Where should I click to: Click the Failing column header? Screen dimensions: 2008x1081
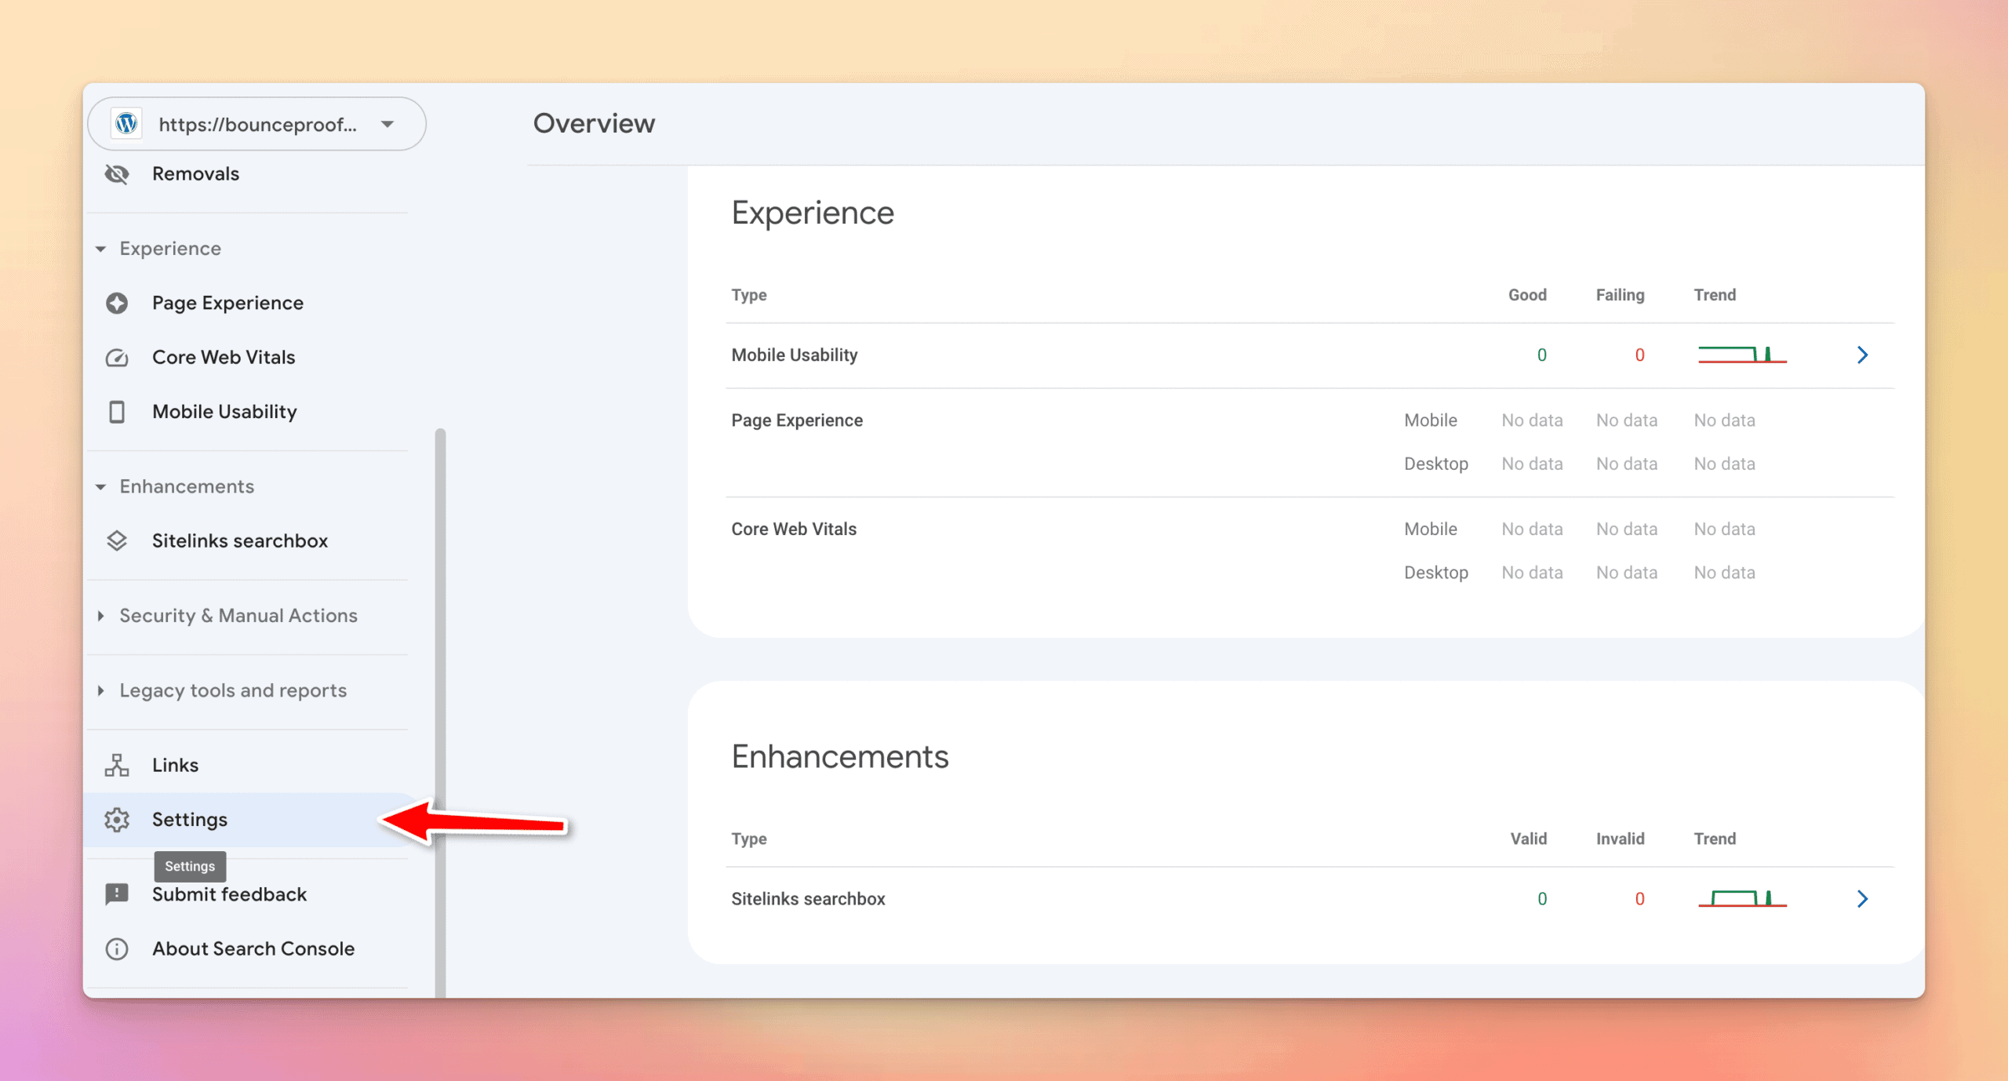[x=1620, y=295]
